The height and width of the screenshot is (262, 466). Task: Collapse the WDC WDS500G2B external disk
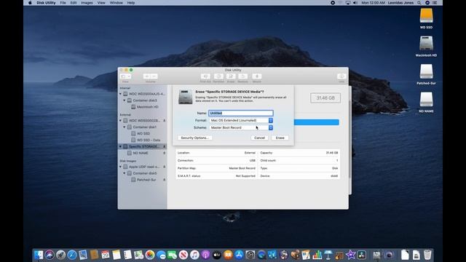click(120, 121)
